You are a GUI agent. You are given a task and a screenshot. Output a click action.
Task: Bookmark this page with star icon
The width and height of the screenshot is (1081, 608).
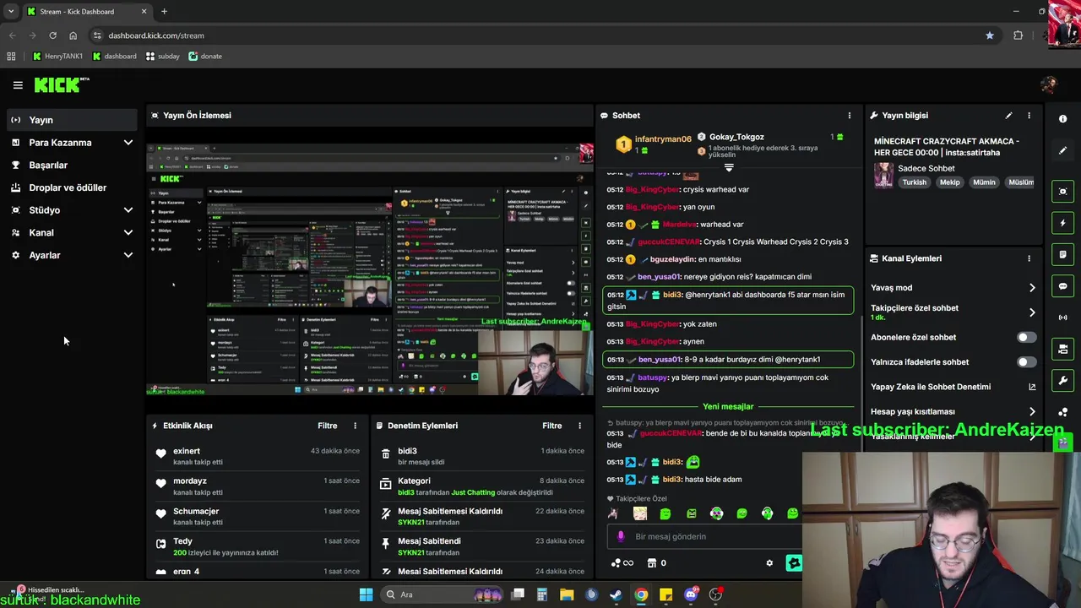990,35
